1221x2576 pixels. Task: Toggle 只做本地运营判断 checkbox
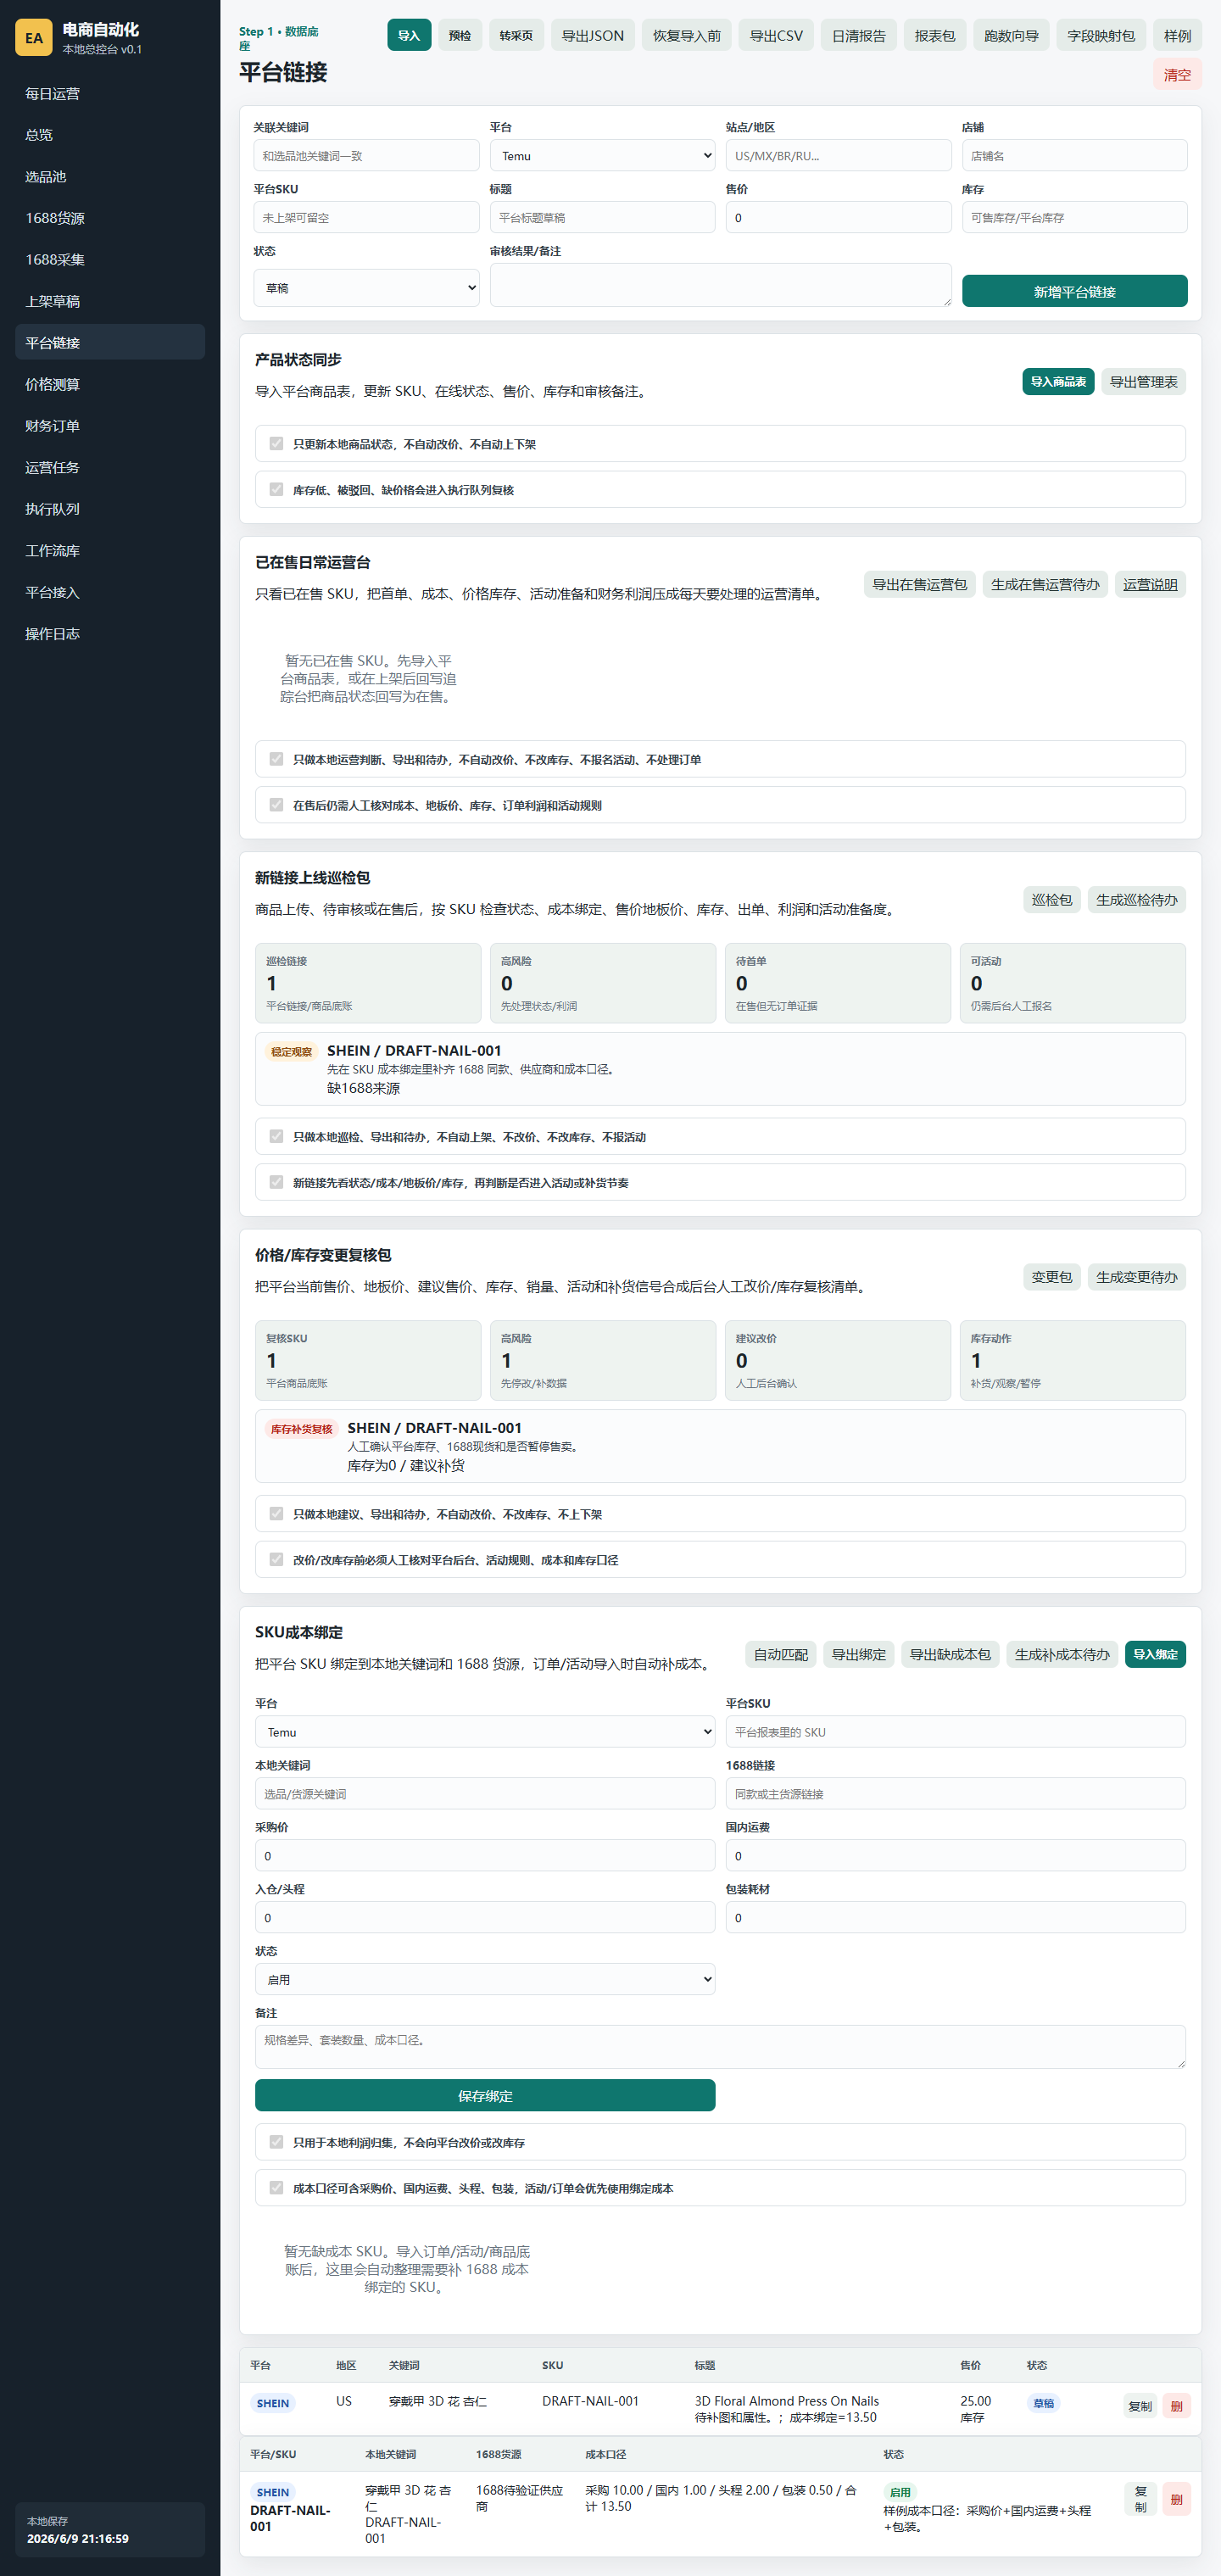[276, 758]
